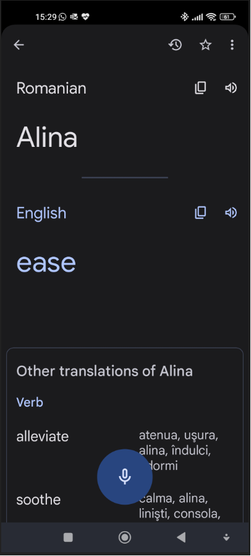Image resolution: width=251 pixels, height=556 pixels.
Task: Listen to Romanian pronunciation
Action: click(x=231, y=88)
